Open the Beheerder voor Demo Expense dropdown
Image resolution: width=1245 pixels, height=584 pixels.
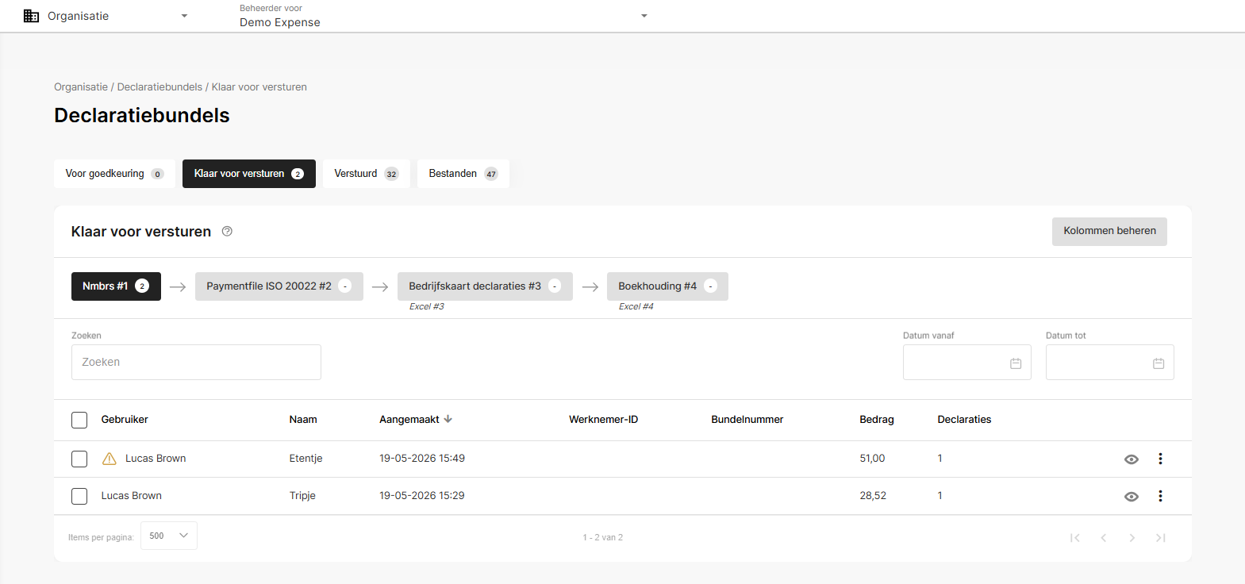(x=644, y=16)
